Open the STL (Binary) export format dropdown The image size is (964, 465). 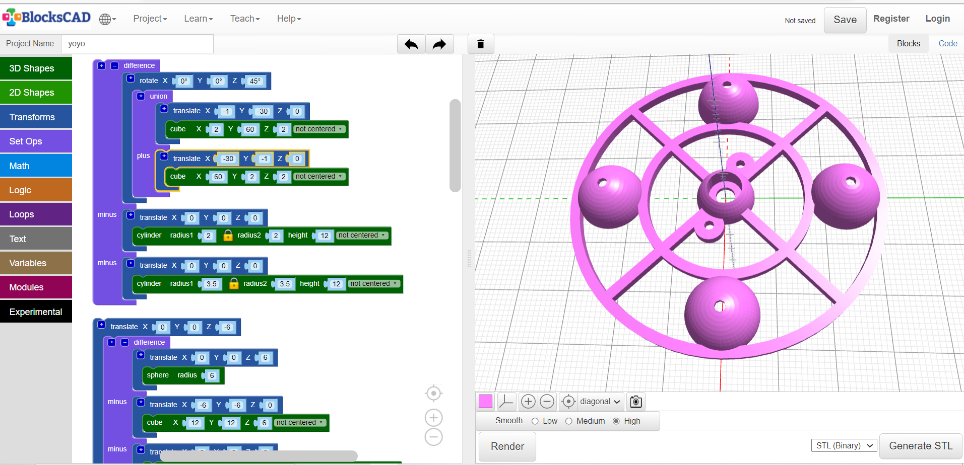(x=844, y=445)
